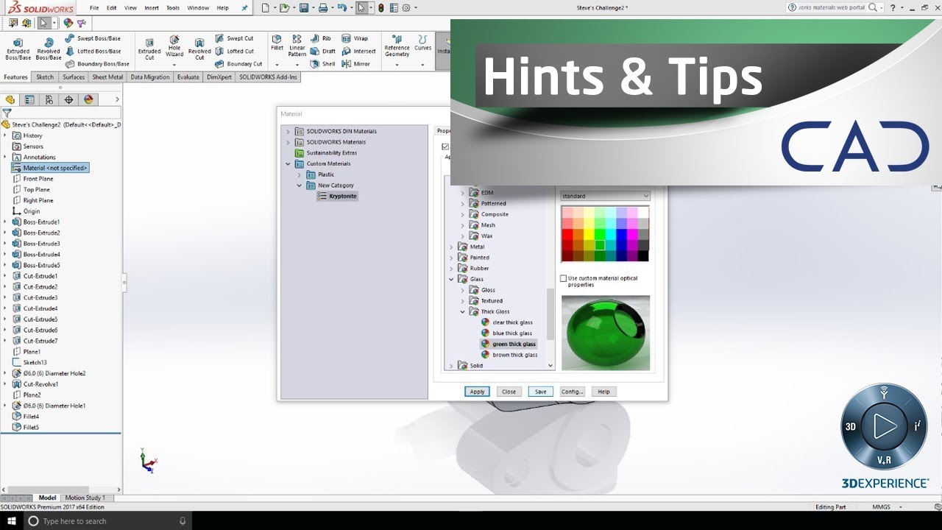Activate the Shell feature
The image size is (942, 530).
click(322, 64)
